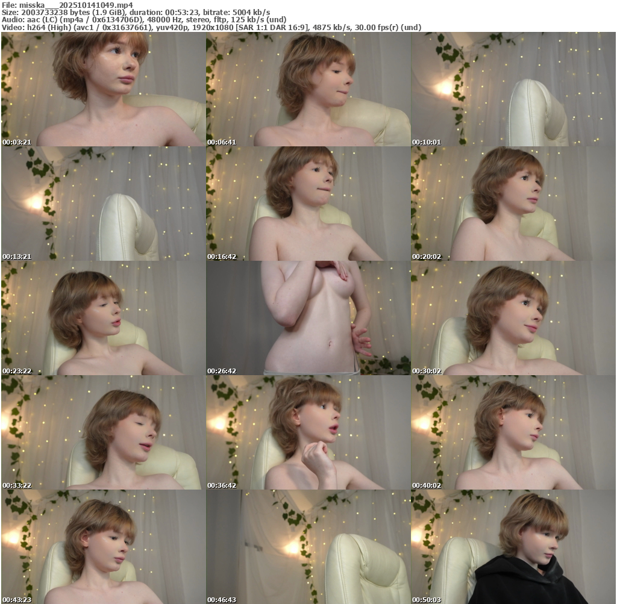The height and width of the screenshot is (604, 617).
Task: Click the file name text ending in .mp4
Action: click(77, 5)
